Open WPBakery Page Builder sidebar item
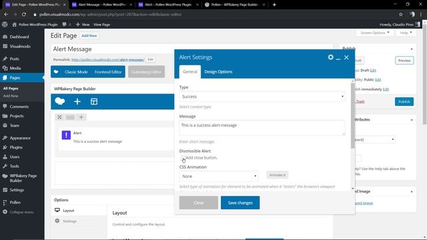This screenshot has width=427, height=240. (22, 178)
